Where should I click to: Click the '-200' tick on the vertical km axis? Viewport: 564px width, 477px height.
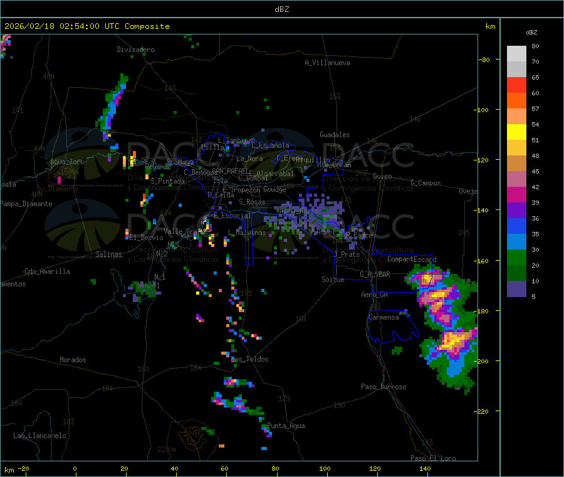click(x=482, y=361)
